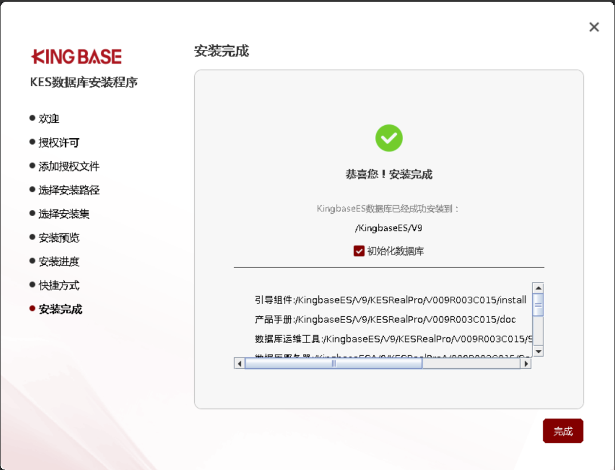This screenshot has height=470, width=615.
Task: Select the 快捷方式 step
Action: point(59,285)
